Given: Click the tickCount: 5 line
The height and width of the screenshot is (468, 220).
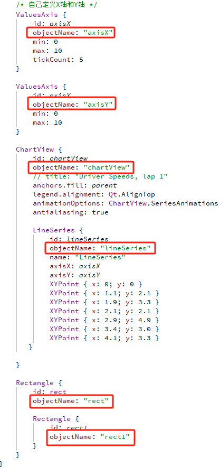Looking at the screenshot, I should click(x=58, y=60).
